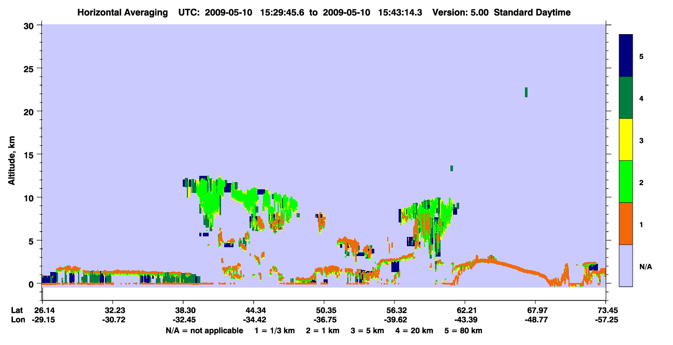Click the small green feature near 13 km altitude
Screen dimensions: 673x345
click(x=451, y=168)
